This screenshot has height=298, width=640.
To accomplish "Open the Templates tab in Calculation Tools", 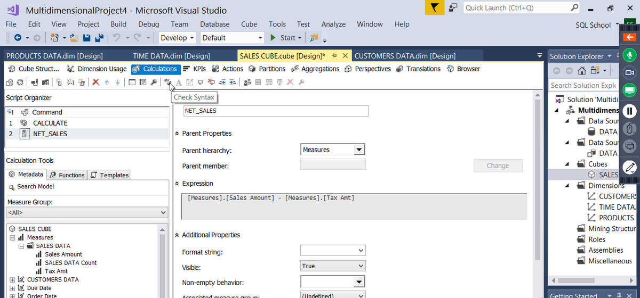I will (108, 175).
